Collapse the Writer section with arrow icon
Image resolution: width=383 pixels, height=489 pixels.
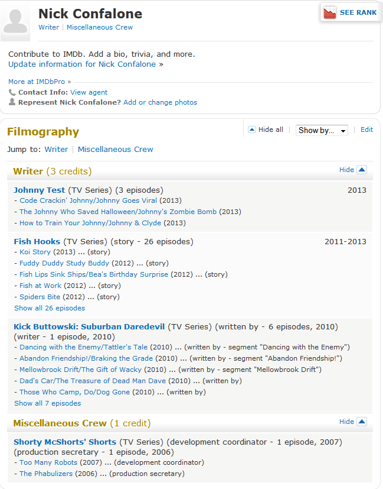(x=362, y=170)
